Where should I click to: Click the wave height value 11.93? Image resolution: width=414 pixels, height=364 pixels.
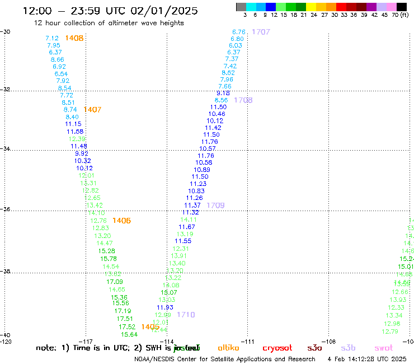[x=165, y=307]
